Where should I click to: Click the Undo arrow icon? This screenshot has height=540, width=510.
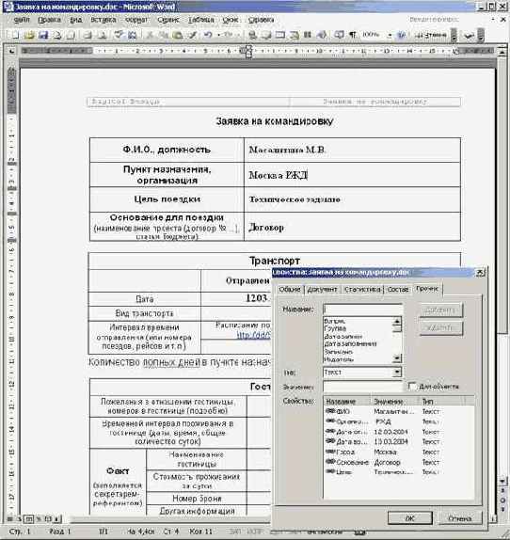[x=208, y=35]
